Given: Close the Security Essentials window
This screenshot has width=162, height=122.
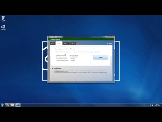Looking at the screenshot, I should coord(112,37).
